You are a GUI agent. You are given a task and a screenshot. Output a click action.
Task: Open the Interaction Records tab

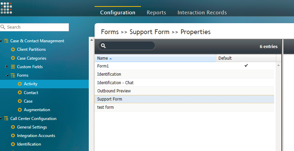[x=202, y=13]
